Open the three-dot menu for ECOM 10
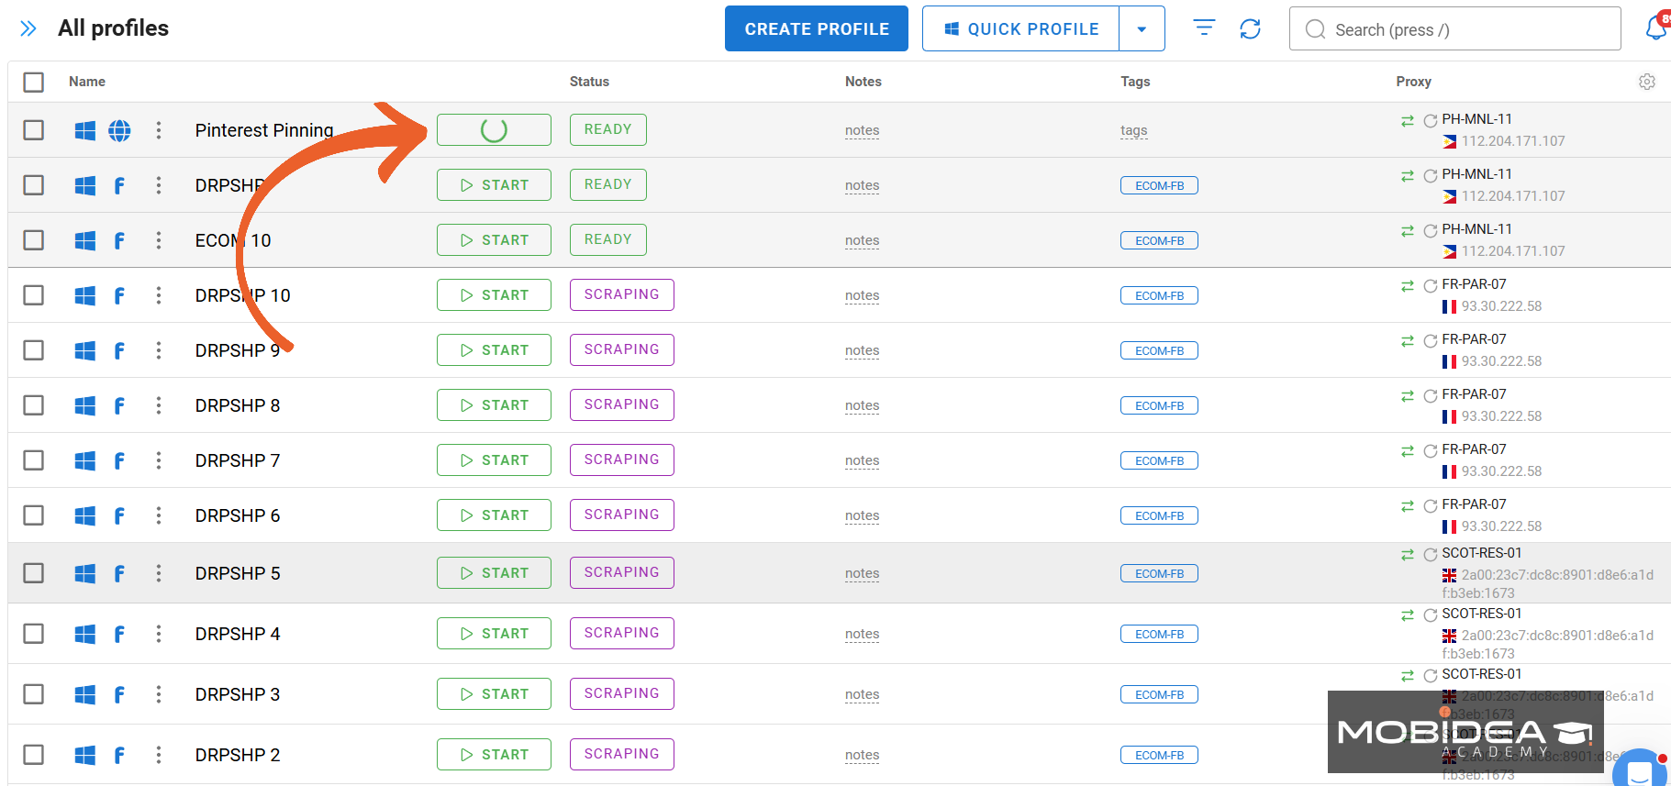The image size is (1671, 786). [x=159, y=240]
